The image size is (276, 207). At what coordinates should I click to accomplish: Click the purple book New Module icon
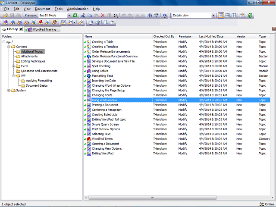(x=6, y=22)
